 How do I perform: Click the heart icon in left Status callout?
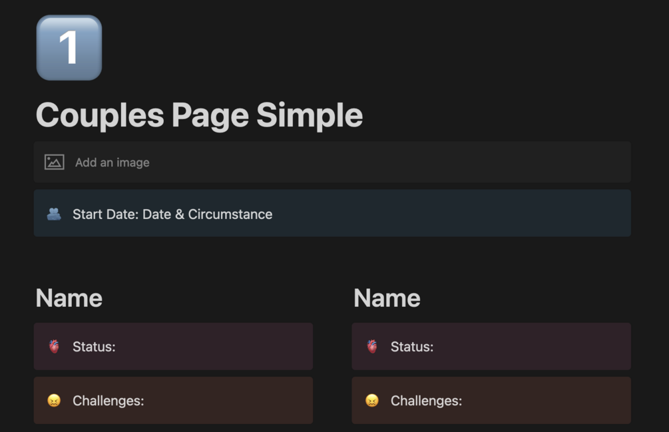tap(54, 347)
